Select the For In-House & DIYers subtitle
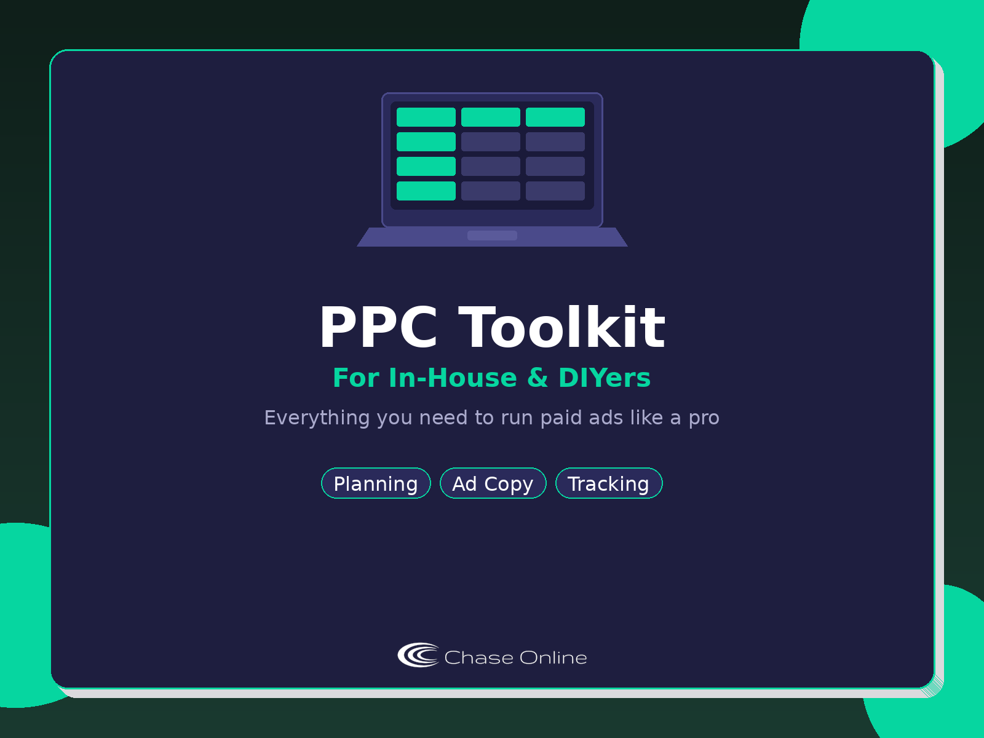 coord(492,378)
